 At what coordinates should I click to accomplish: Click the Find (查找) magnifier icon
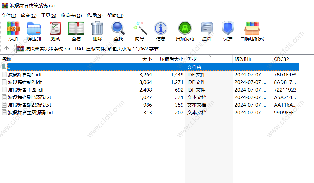tap(118, 28)
